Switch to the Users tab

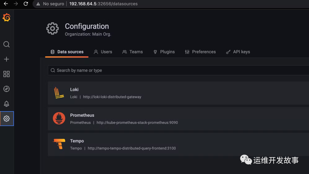point(103,52)
